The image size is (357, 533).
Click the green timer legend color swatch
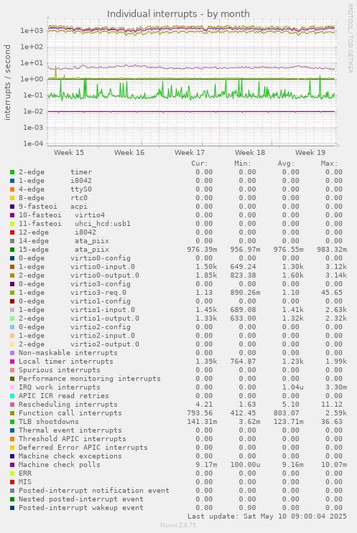12,172
